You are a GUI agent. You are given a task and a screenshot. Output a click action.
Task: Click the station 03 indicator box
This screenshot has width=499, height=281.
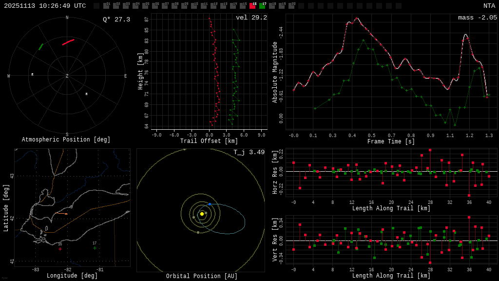click(x=126, y=5)
